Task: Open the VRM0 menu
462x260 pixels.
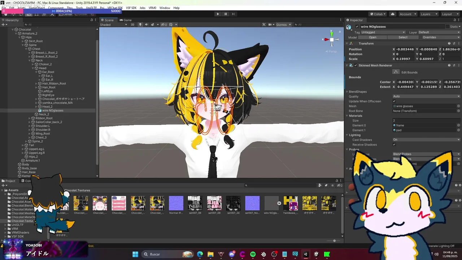Action: tap(152, 8)
